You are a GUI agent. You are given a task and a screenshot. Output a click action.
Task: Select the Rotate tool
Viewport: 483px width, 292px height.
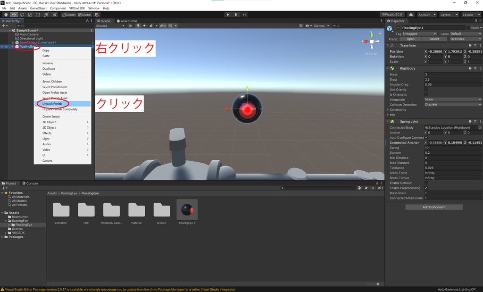click(21, 15)
